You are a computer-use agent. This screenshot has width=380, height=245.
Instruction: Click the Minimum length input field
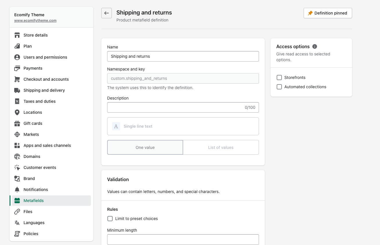tap(183, 239)
